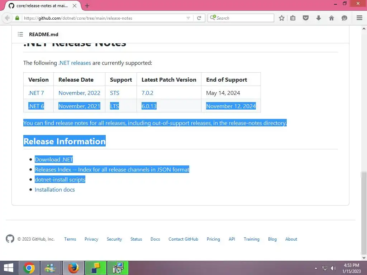367x275 pixels.
Task: Open the Docs footer link
Action: [x=155, y=239]
